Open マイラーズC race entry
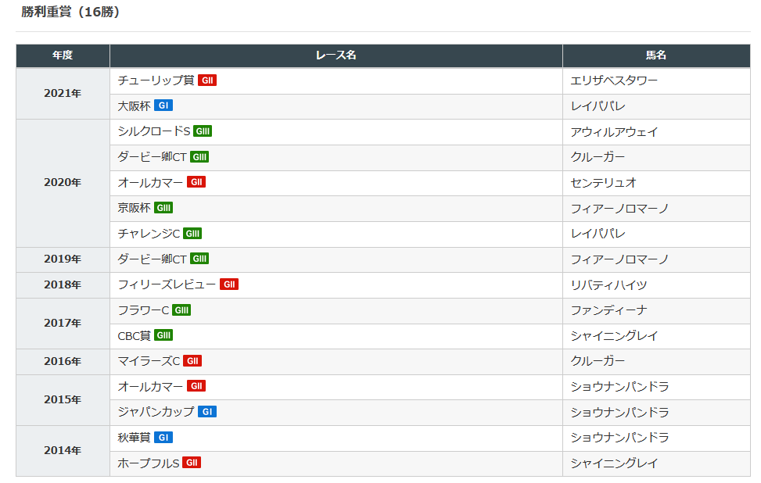This screenshot has height=483, width=761. click(x=149, y=361)
